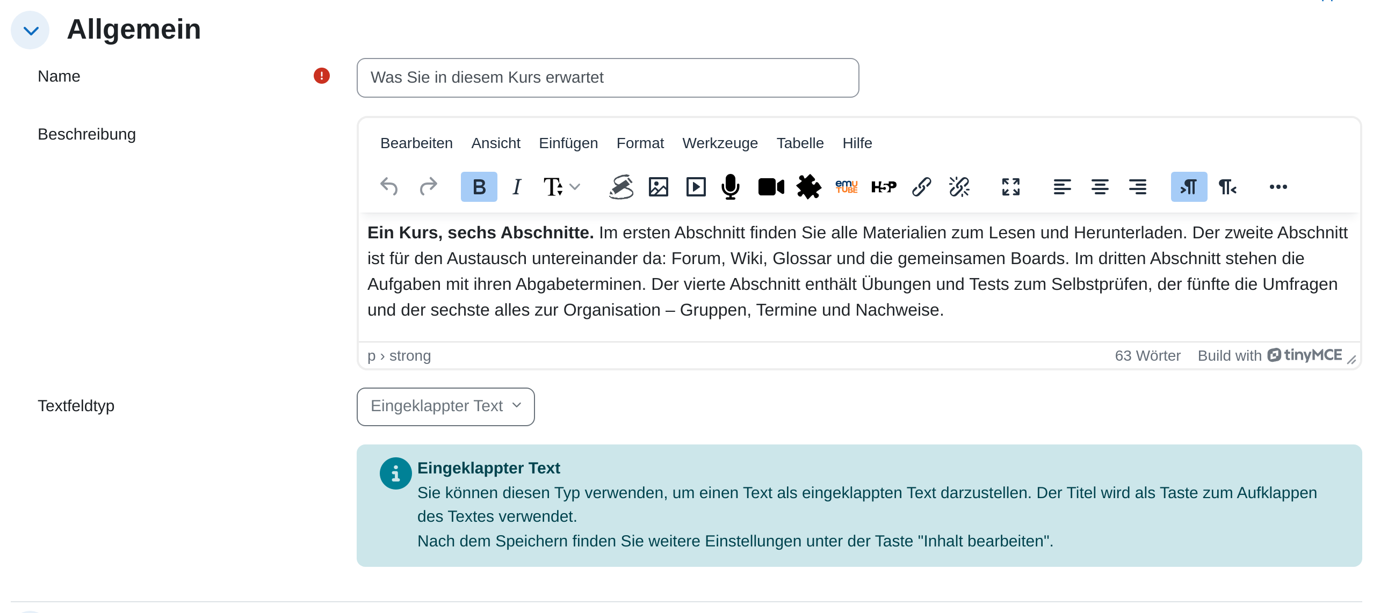Center align text
The image size is (1373, 613).
(x=1100, y=187)
